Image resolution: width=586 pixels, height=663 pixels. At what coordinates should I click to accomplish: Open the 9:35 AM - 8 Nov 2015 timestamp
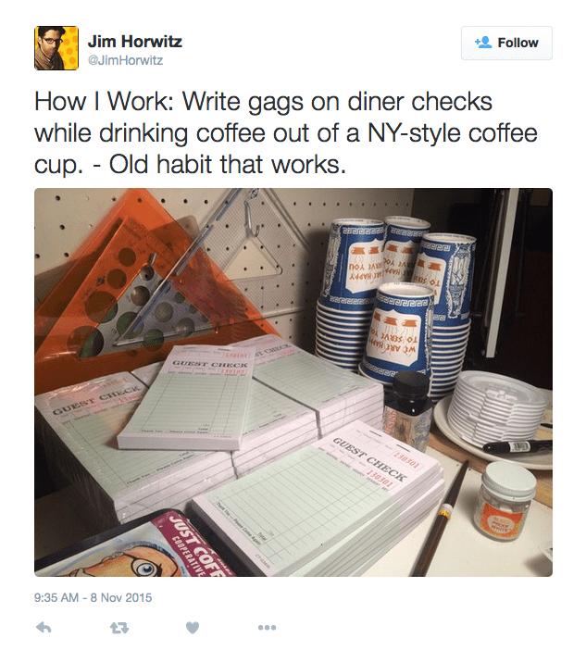93,597
